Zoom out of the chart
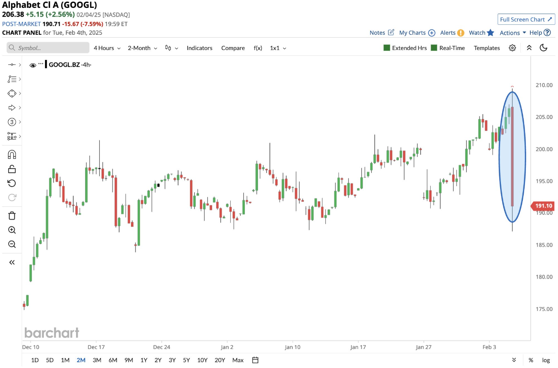The height and width of the screenshot is (368, 558). [12, 244]
